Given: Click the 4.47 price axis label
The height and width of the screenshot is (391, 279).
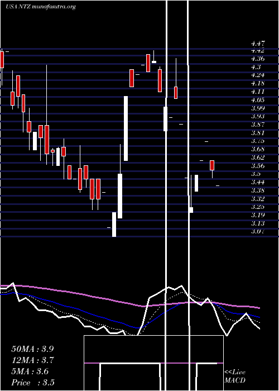Looking at the screenshot, I should point(258,44).
